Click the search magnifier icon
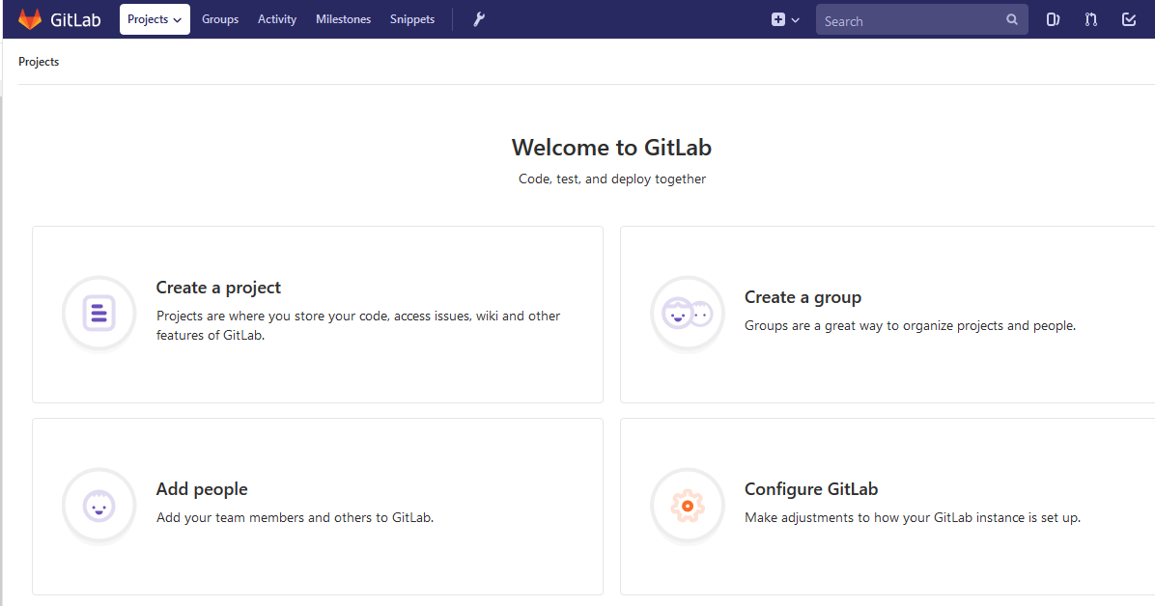Screen dimensions: 1155x606 point(1012,19)
